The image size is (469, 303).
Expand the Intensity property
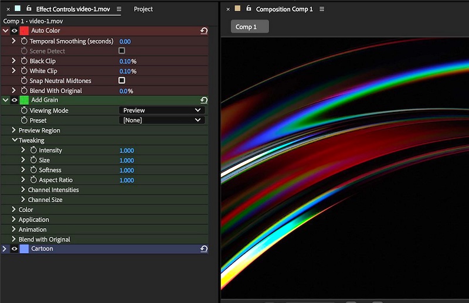tap(23, 150)
